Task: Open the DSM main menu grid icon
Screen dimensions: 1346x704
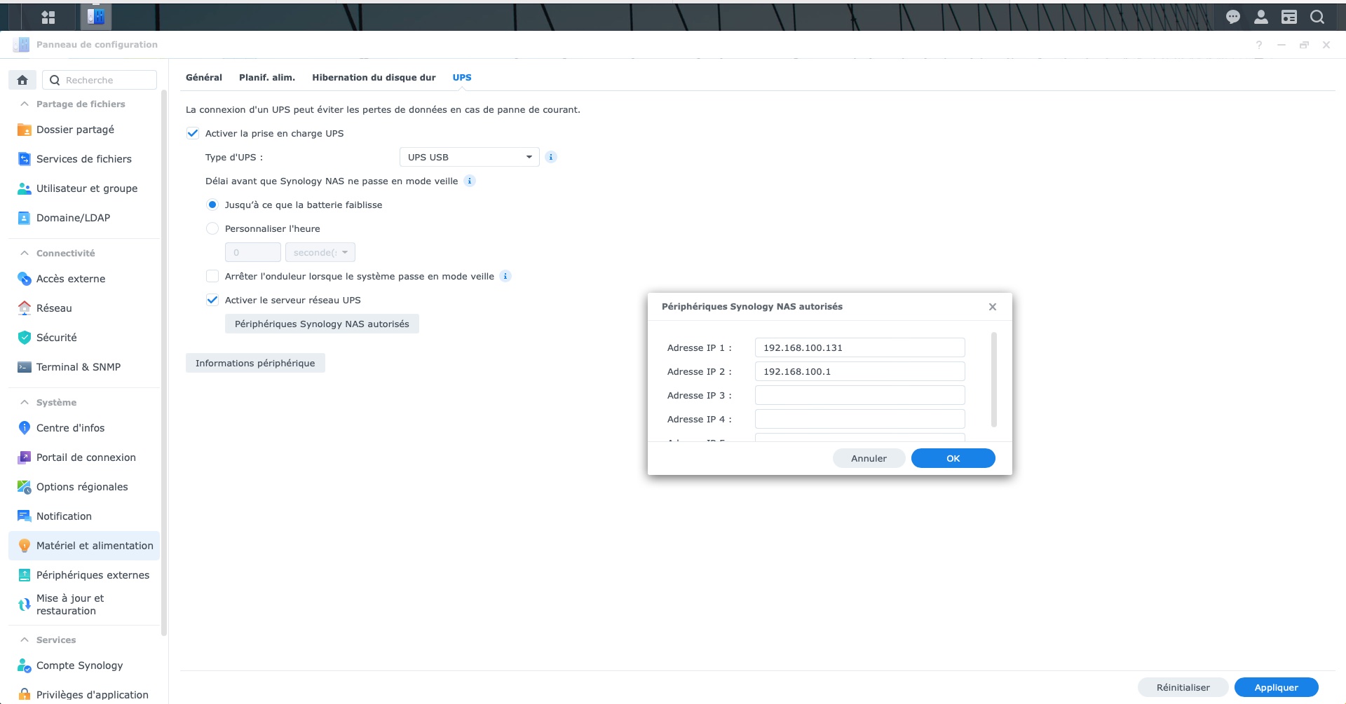Action: tap(48, 17)
